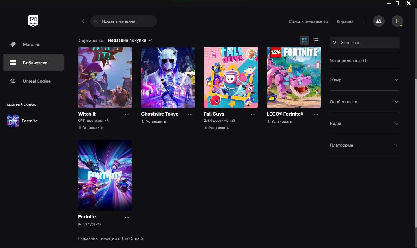Viewport: 417px width, 248px height.
Task: Click the Искать в магазине search field
Action: [124, 21]
